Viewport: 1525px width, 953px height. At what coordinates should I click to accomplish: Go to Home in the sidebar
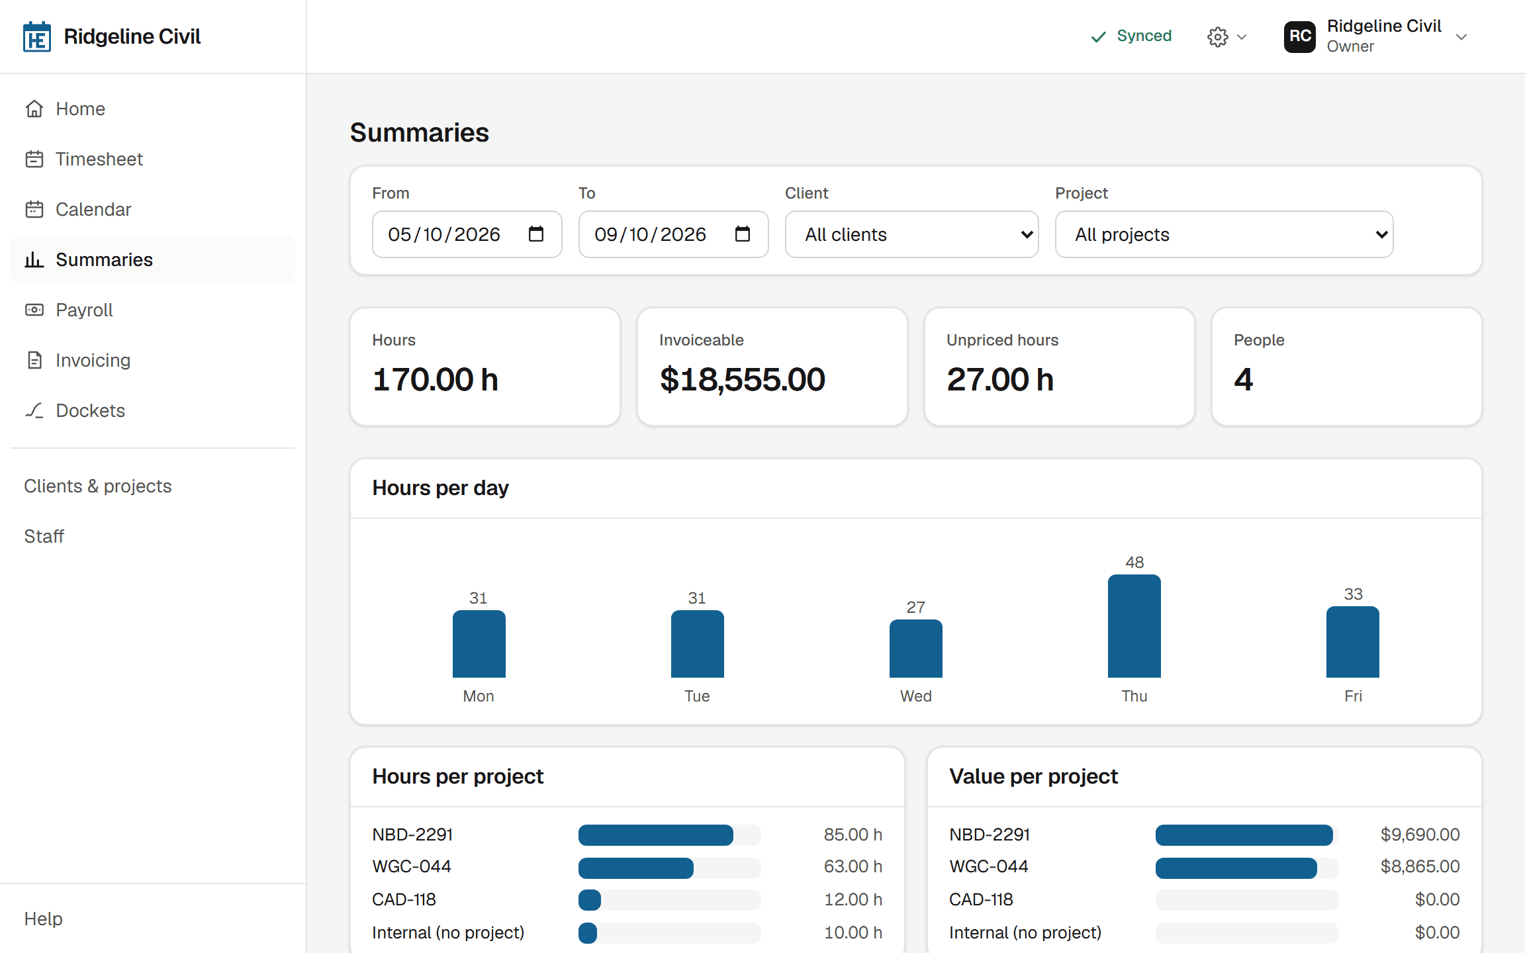click(153, 109)
